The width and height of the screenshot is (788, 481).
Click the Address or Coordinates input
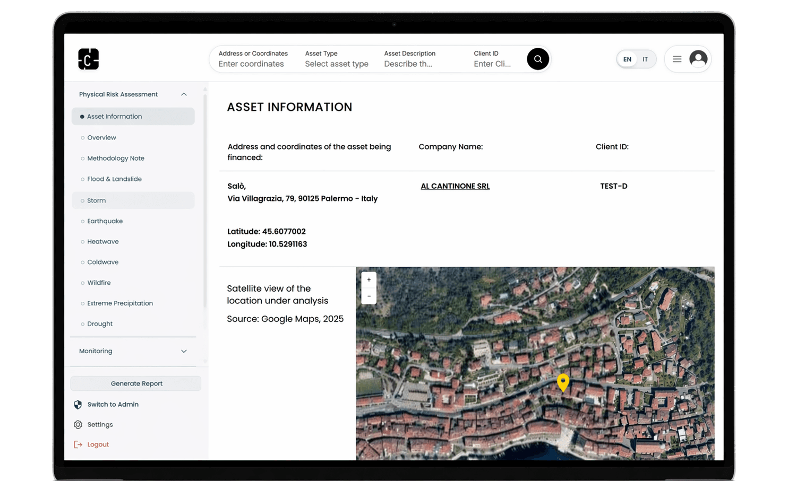[x=253, y=59]
